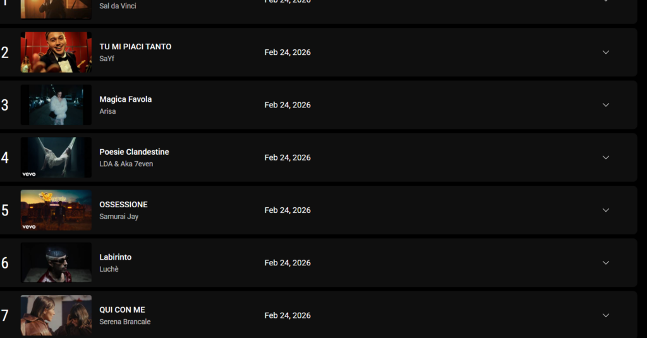
Task: Open the Labirinto video thumbnail
Action: coord(56,263)
